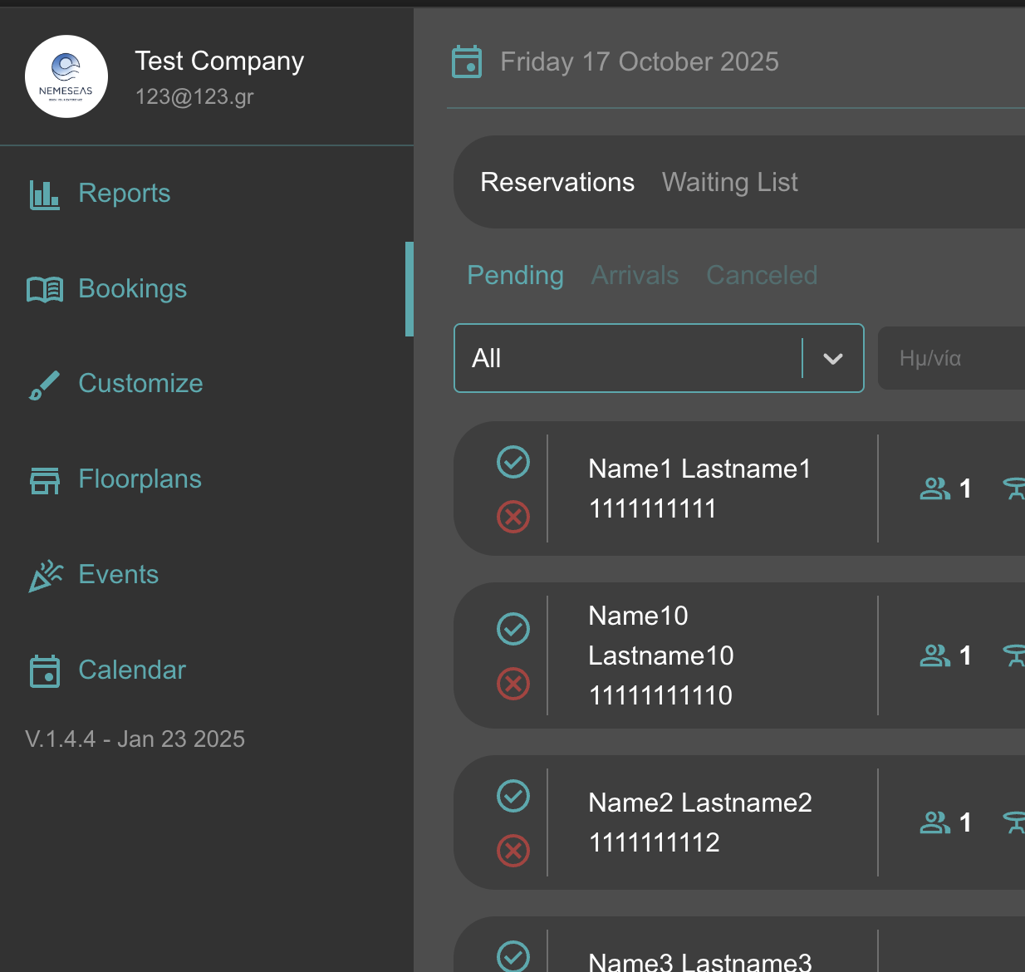Open Customize via the paintbrush icon

coord(44,383)
